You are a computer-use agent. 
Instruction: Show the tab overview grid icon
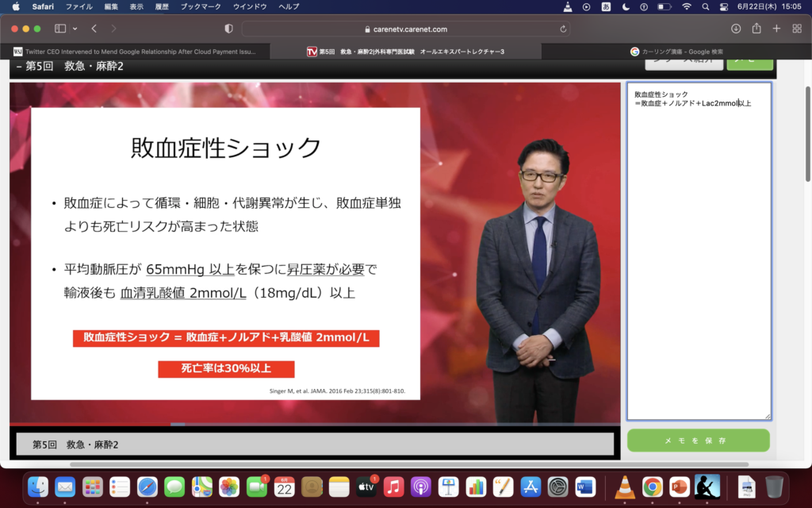[797, 29]
